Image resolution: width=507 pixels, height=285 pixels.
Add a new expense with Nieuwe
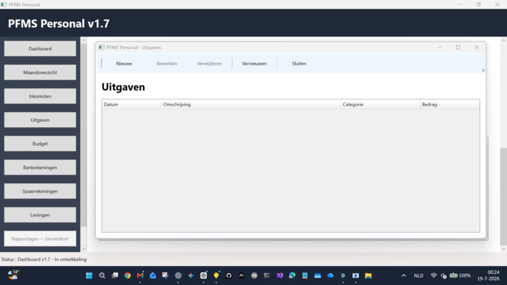tap(124, 64)
